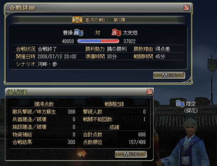This screenshot has width=217, height=166.
Task: Click the red 呉 faction flag icon
Action: (x=116, y=33)
